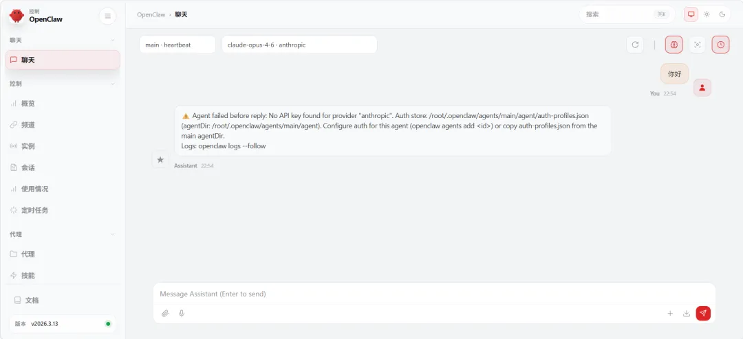This screenshot has width=743, height=339.
Task: Switch to dark theme moon icon
Action: tap(722, 14)
